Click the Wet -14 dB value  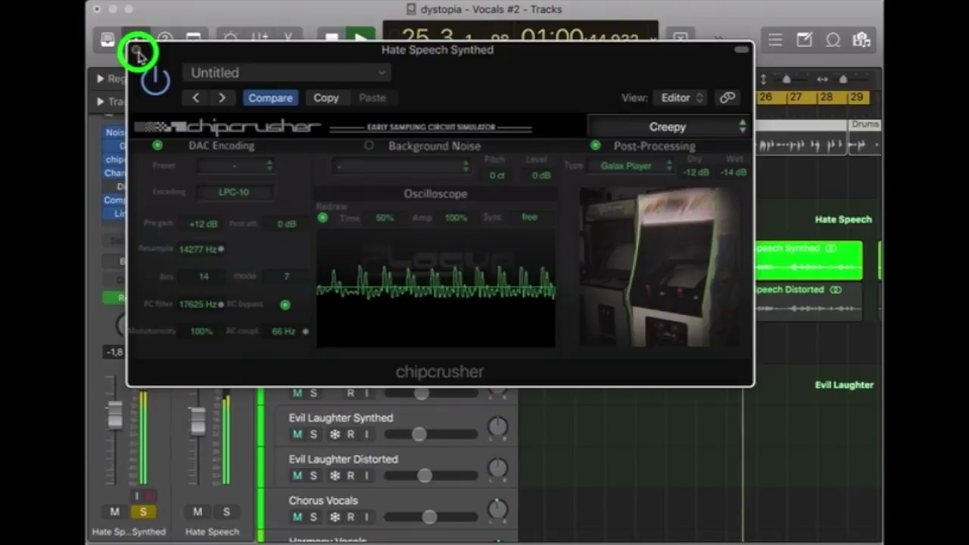pos(733,173)
